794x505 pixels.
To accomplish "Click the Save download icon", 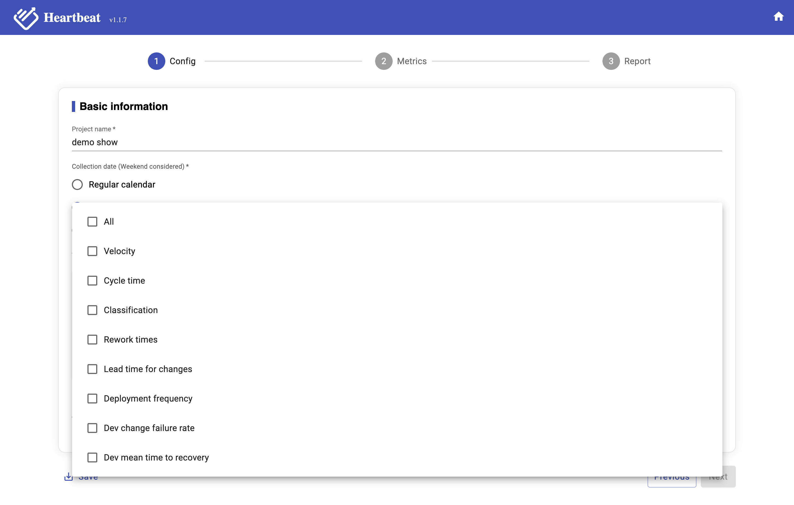I will point(69,476).
